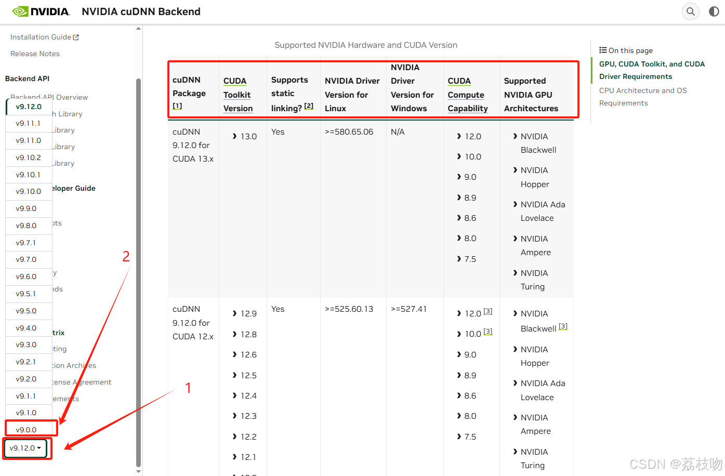Choose v9.9.0 in version list

[29, 208]
